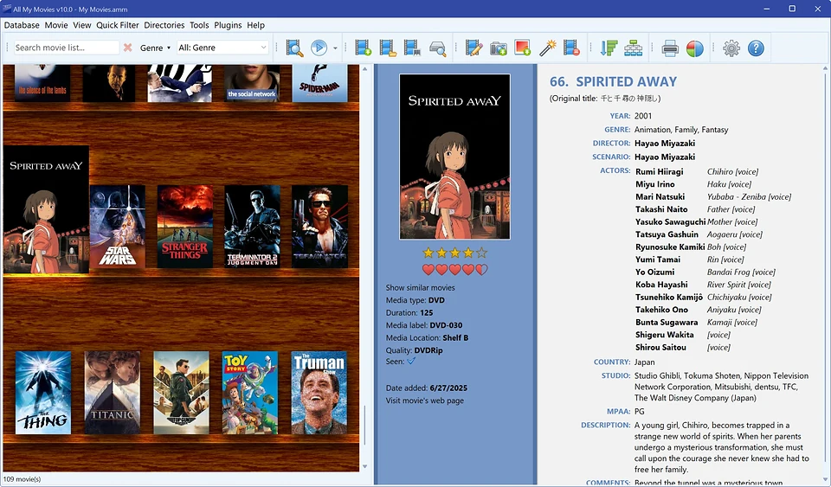Open the Database menu

[22, 25]
